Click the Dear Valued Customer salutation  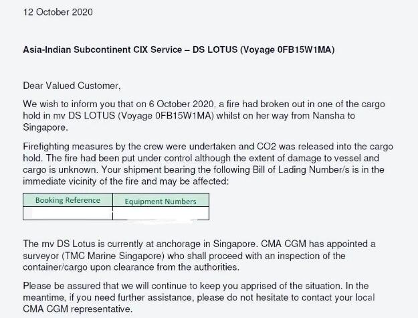[72, 86]
